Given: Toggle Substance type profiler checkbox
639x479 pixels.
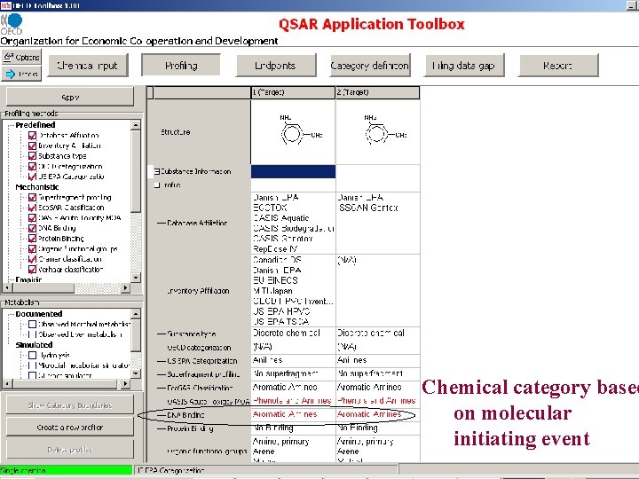Looking at the screenshot, I should click(x=32, y=155).
